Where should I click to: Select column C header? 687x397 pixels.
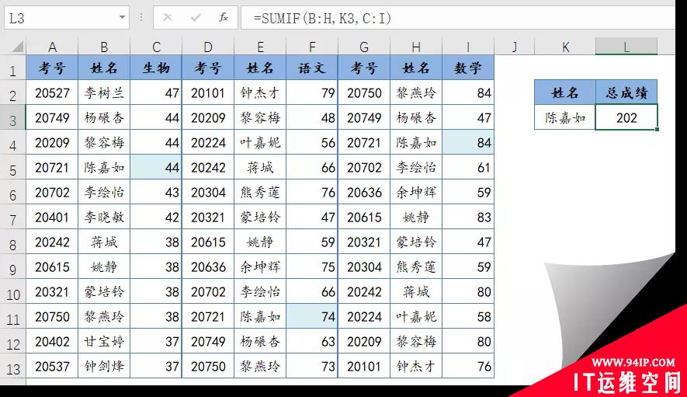point(156,47)
